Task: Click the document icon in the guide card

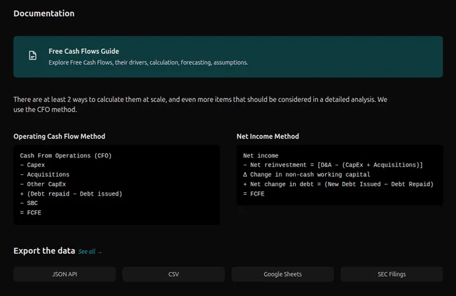Action: [x=33, y=56]
